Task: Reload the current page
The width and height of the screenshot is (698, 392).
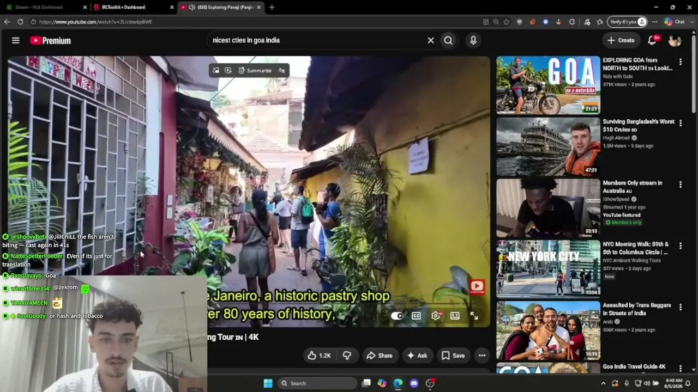Action: (x=20, y=22)
